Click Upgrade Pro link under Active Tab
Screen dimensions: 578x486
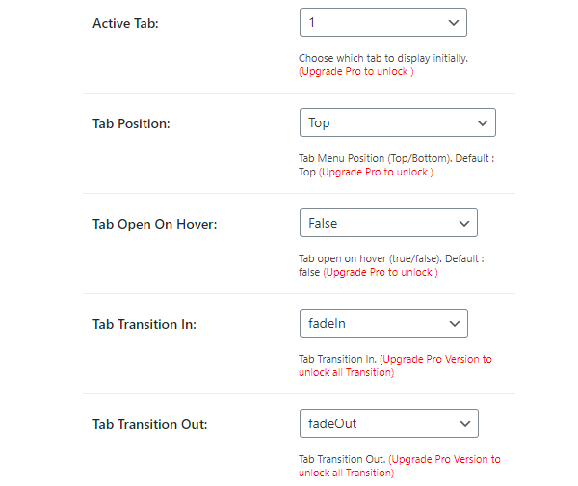[356, 72]
